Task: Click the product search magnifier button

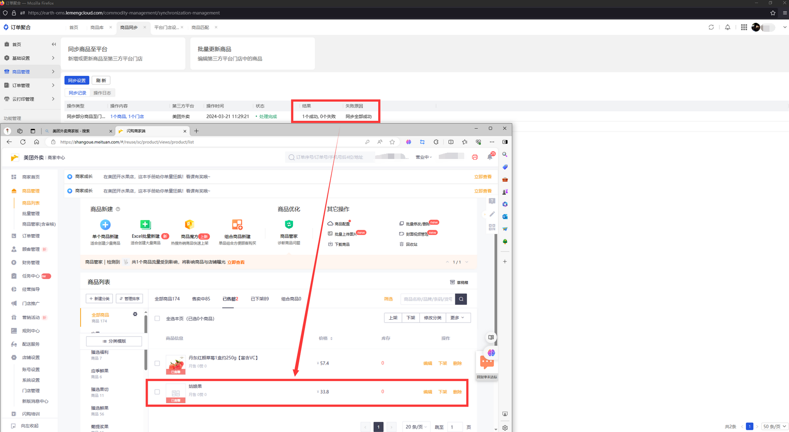Action: pos(461,299)
